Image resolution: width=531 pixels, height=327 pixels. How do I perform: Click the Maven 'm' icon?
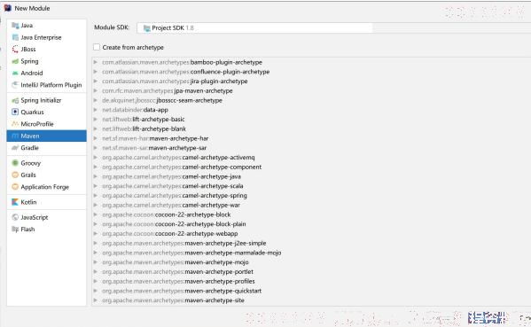tap(15, 136)
